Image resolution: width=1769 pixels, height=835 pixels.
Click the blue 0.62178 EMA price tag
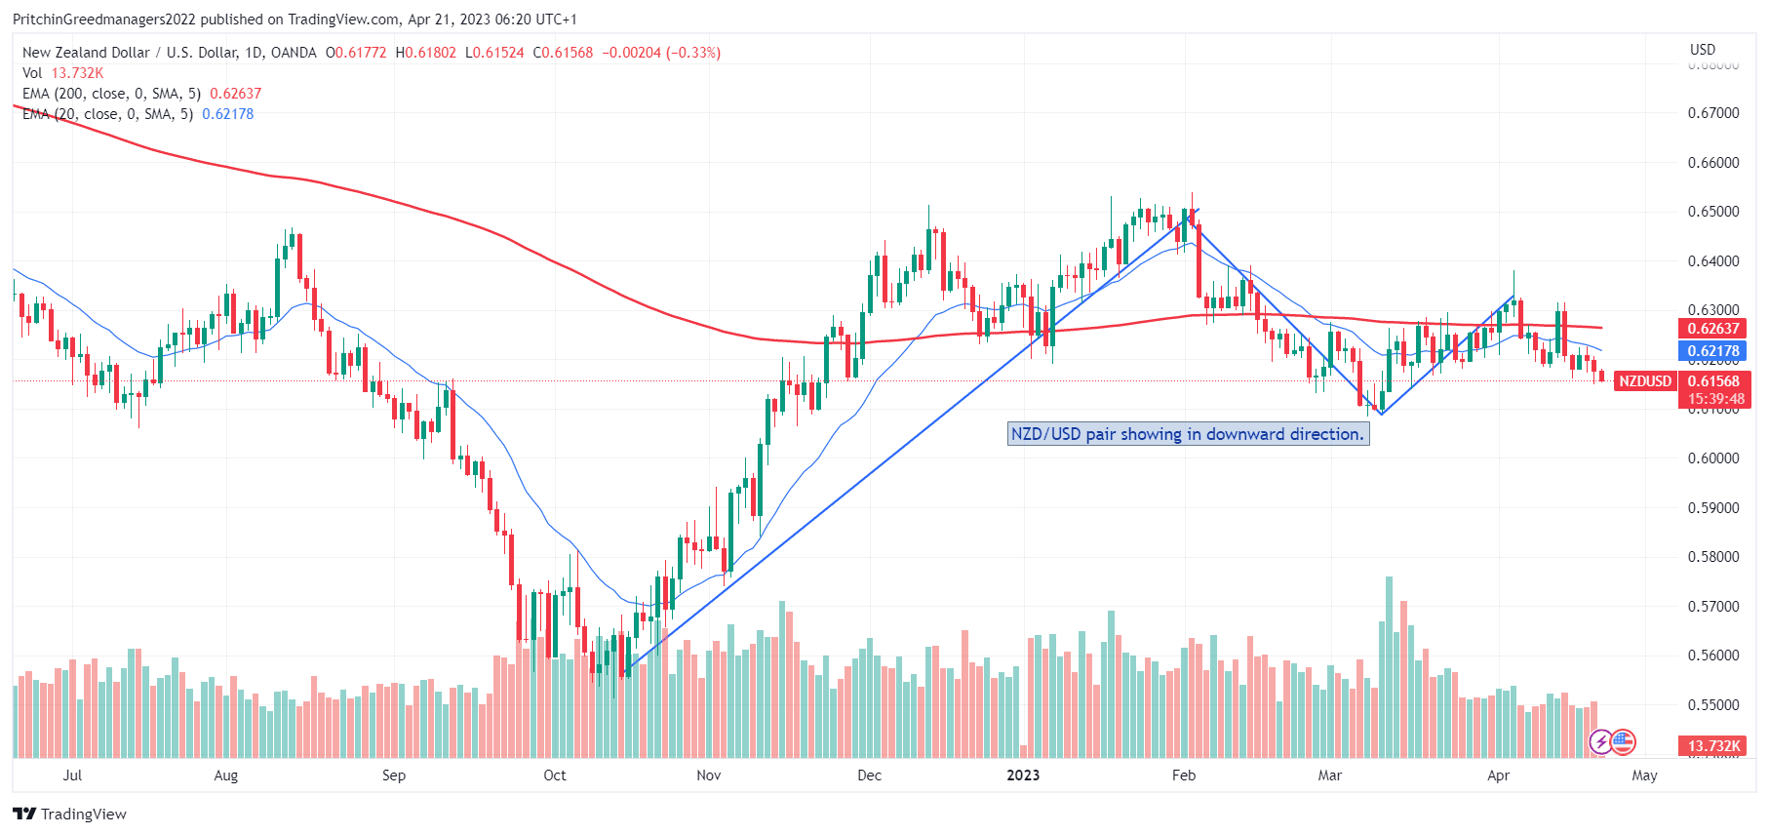pos(1713,351)
